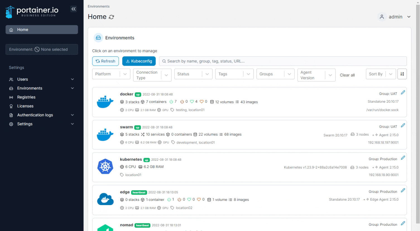Open the docker environment by name
420x231 pixels.
coord(126,94)
